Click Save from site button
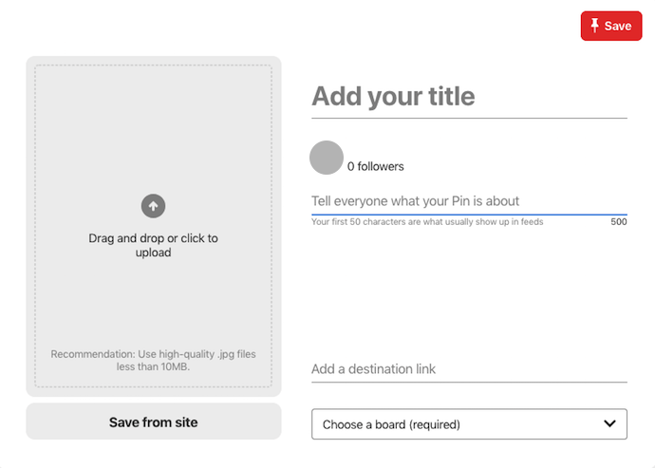Screen dimensions: 655x468 [153, 421]
